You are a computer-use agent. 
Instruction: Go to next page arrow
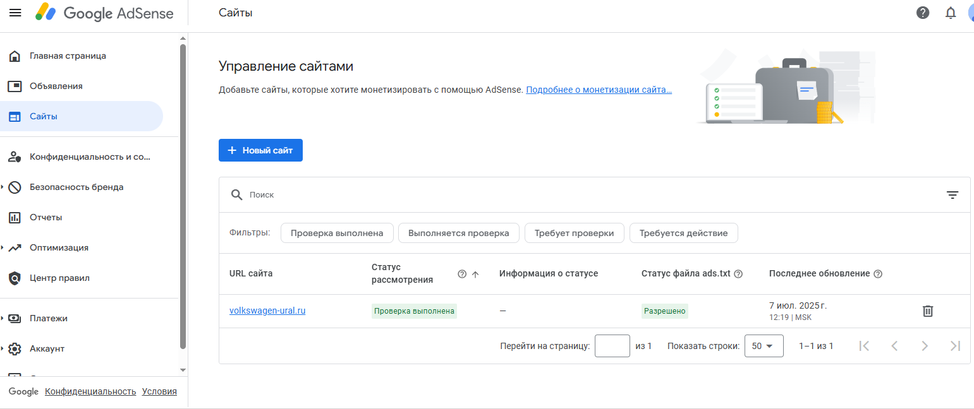(x=925, y=346)
